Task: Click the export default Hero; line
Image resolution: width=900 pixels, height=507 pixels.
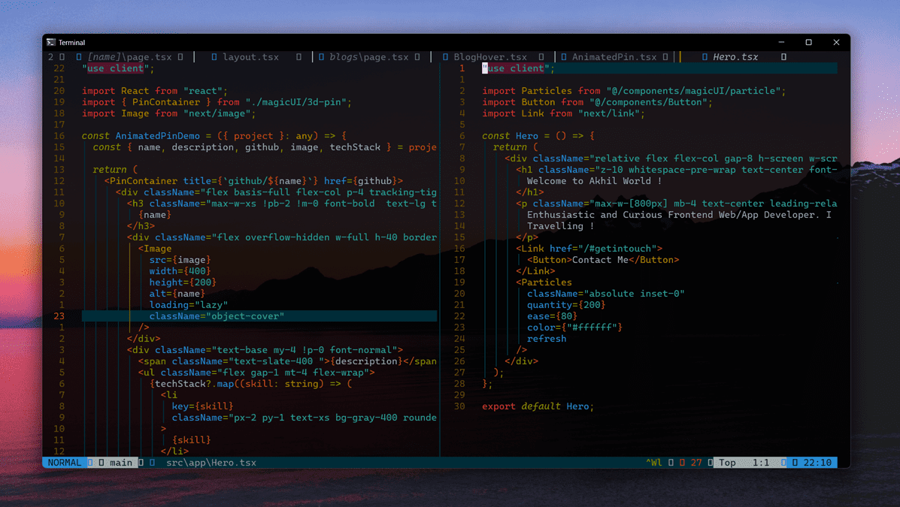Action: click(538, 406)
